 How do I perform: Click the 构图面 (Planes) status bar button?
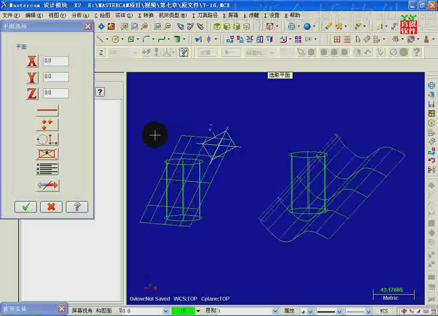coord(104,311)
